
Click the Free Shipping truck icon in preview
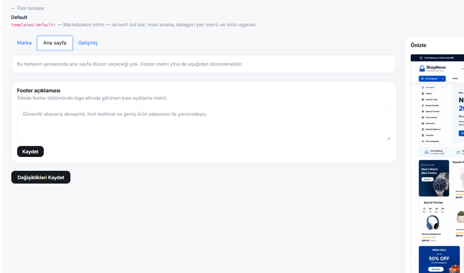426,152
